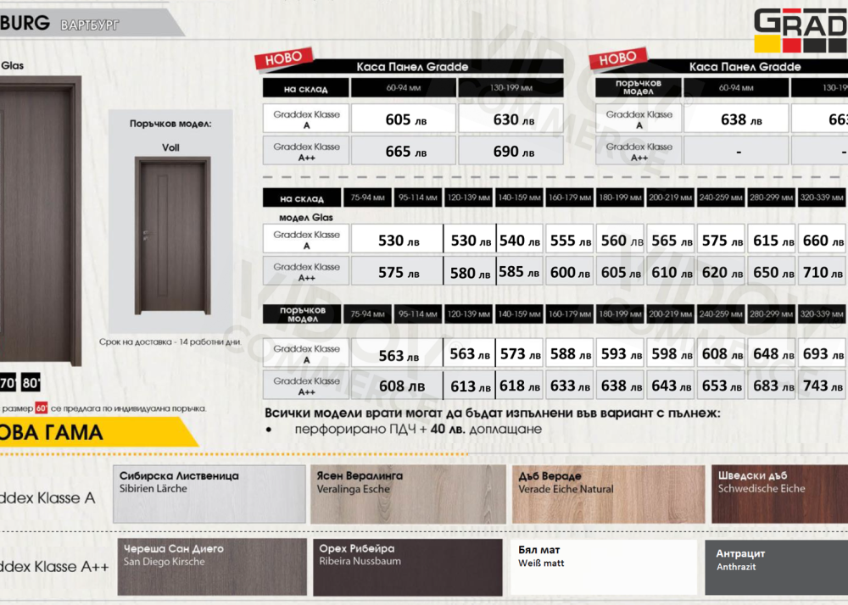848x605 pixels.
Task: Click the left red НОВО badge
Action: [x=283, y=59]
